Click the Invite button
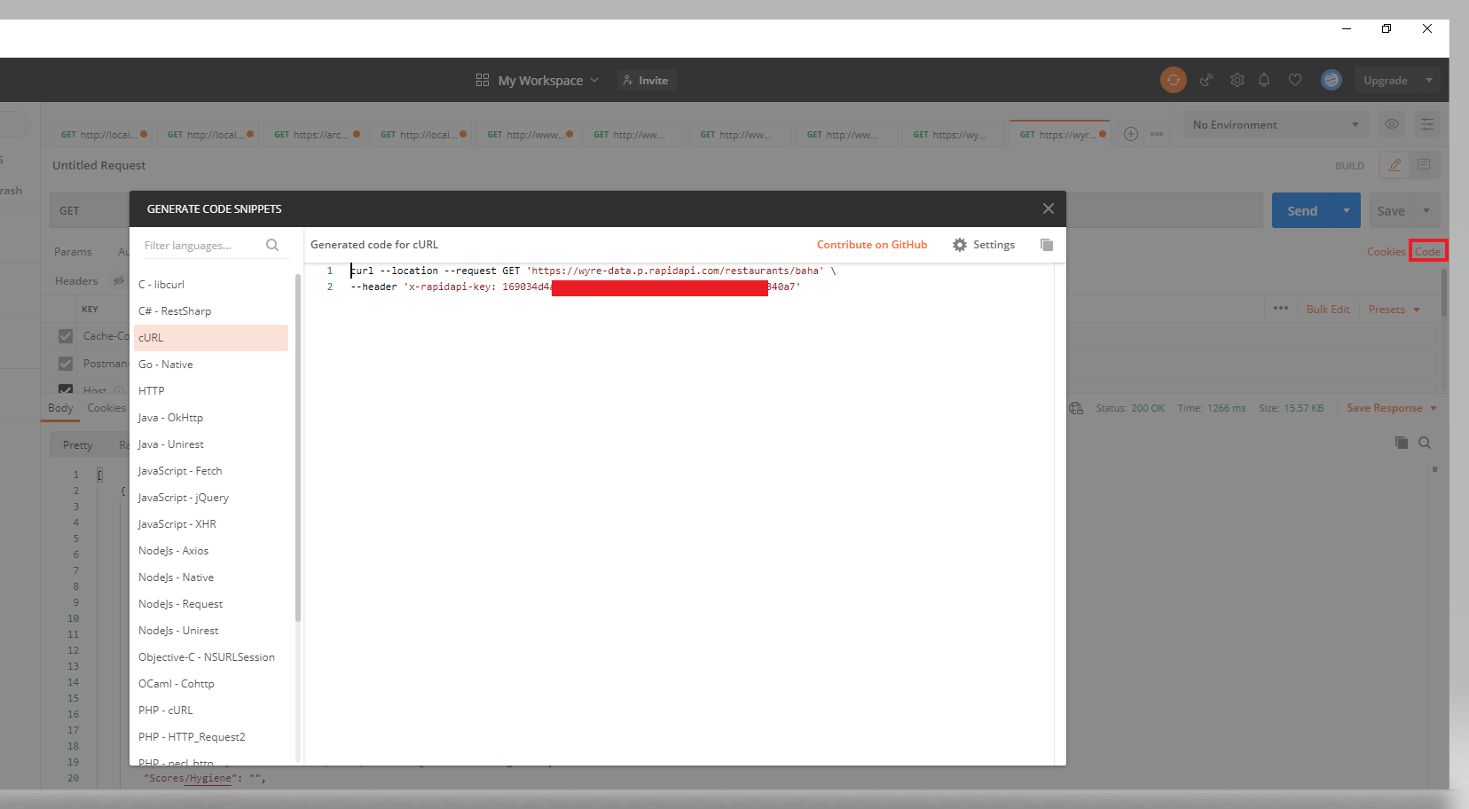Viewport: 1469px width, 809px height. [647, 80]
